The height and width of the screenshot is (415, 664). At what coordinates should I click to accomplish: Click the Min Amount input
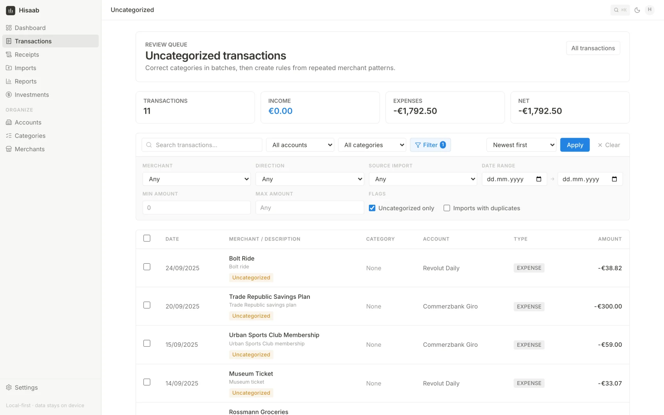(197, 208)
